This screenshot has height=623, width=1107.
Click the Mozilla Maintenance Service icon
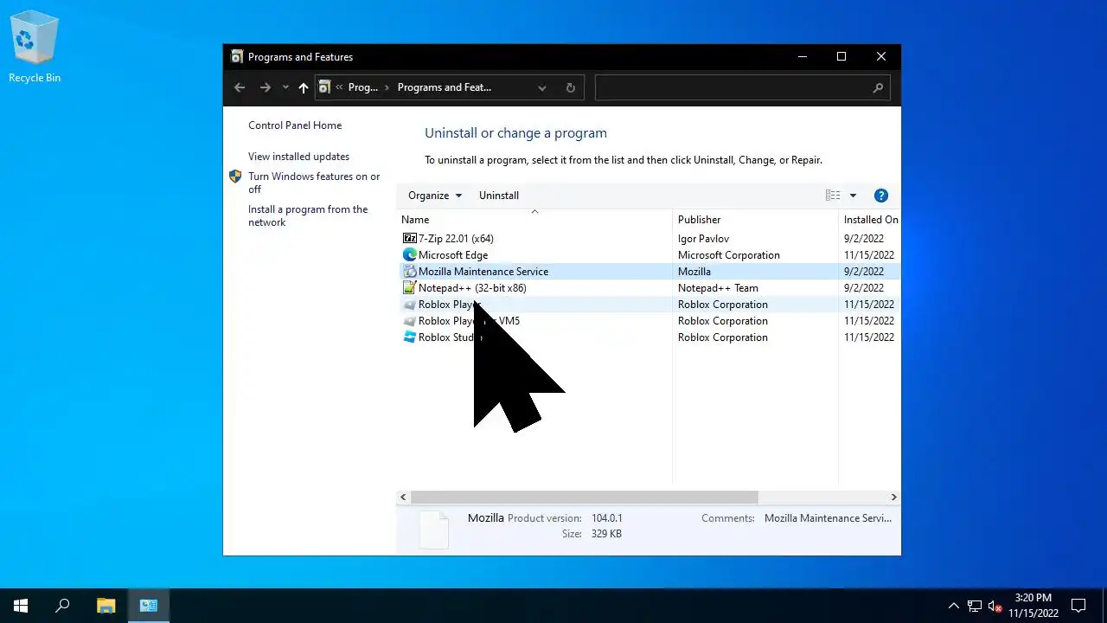(410, 271)
